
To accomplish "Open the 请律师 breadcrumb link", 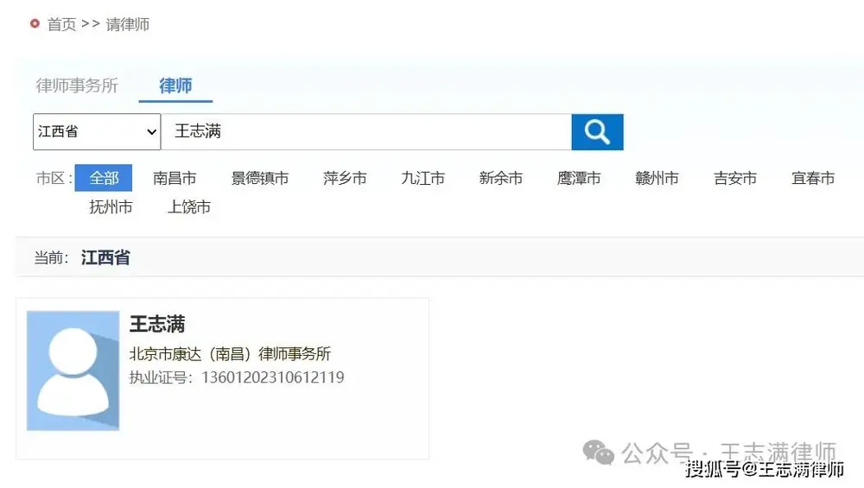I will point(127,24).
